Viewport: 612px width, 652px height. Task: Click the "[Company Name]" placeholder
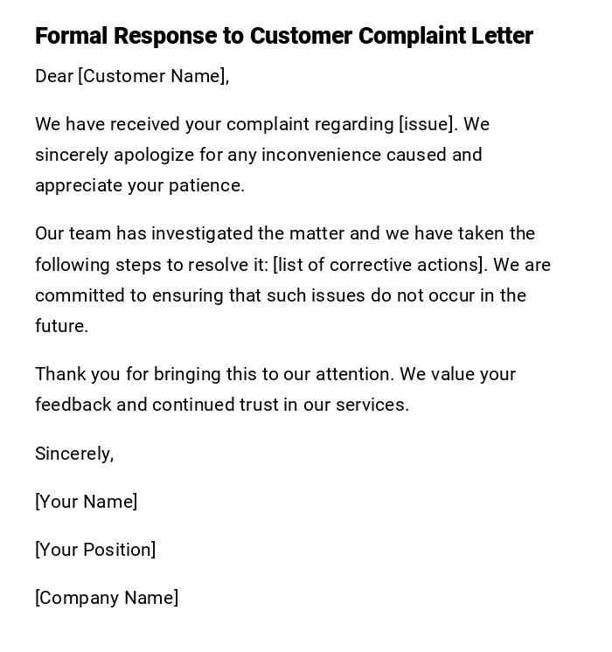pyautogui.click(x=107, y=598)
